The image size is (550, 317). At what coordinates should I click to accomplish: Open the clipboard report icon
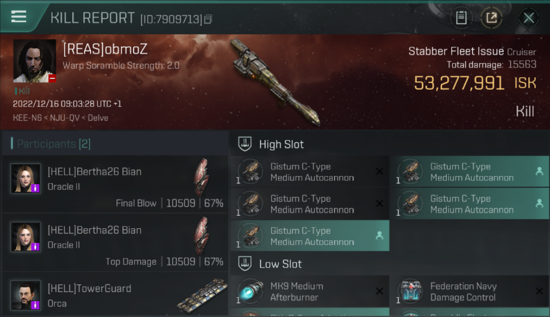(x=461, y=18)
